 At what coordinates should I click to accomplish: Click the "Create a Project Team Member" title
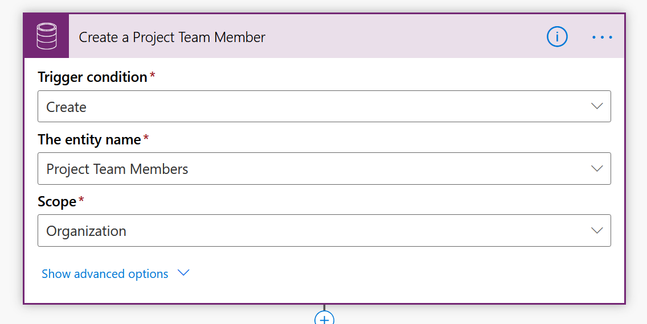[x=172, y=38]
